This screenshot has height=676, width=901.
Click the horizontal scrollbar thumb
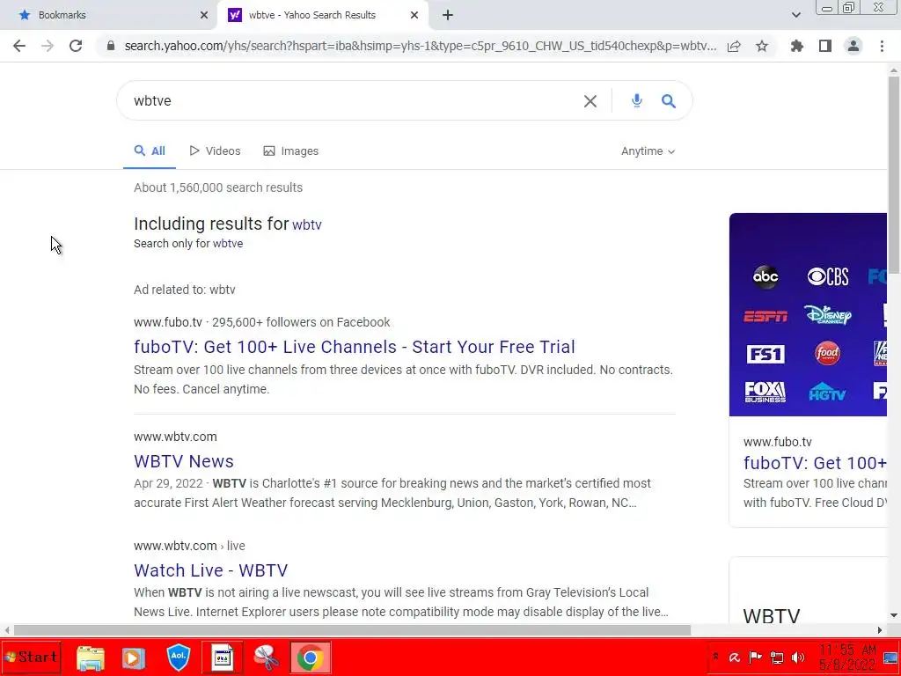[x=352, y=630]
